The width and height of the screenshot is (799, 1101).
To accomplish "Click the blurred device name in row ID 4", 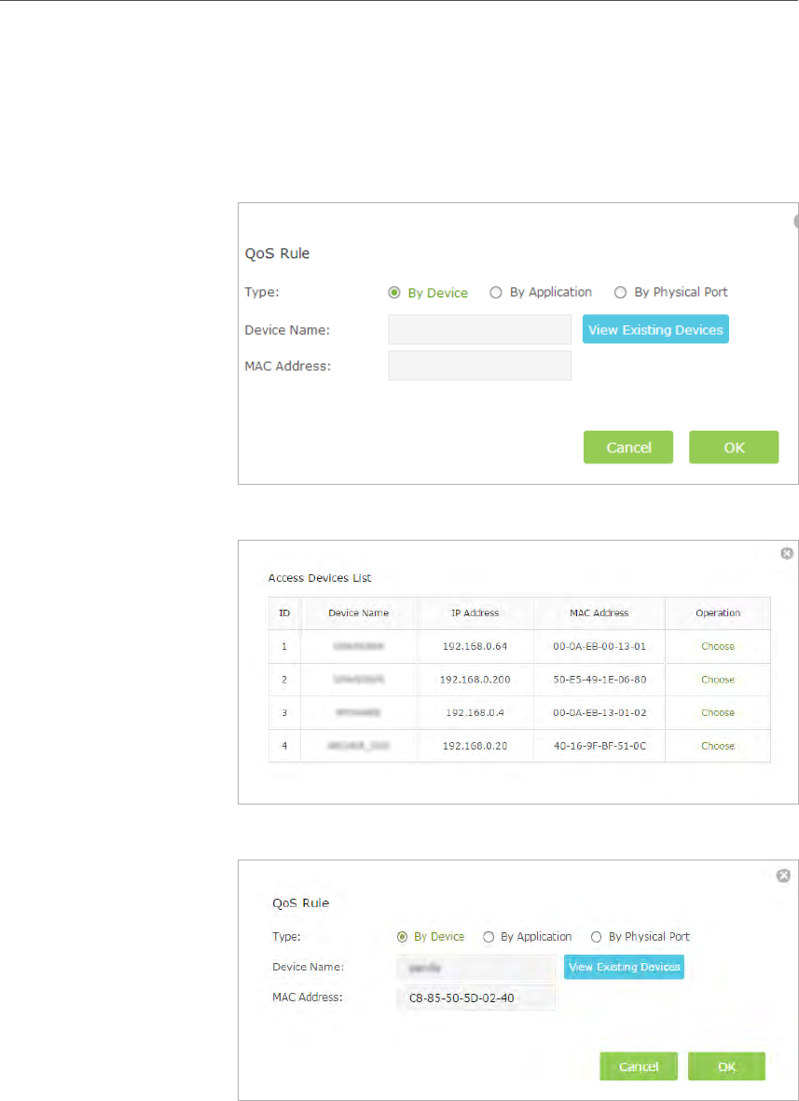I will (x=358, y=746).
